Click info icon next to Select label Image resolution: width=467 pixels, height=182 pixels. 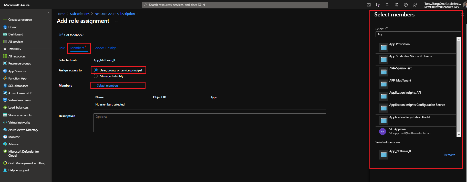tap(387, 29)
